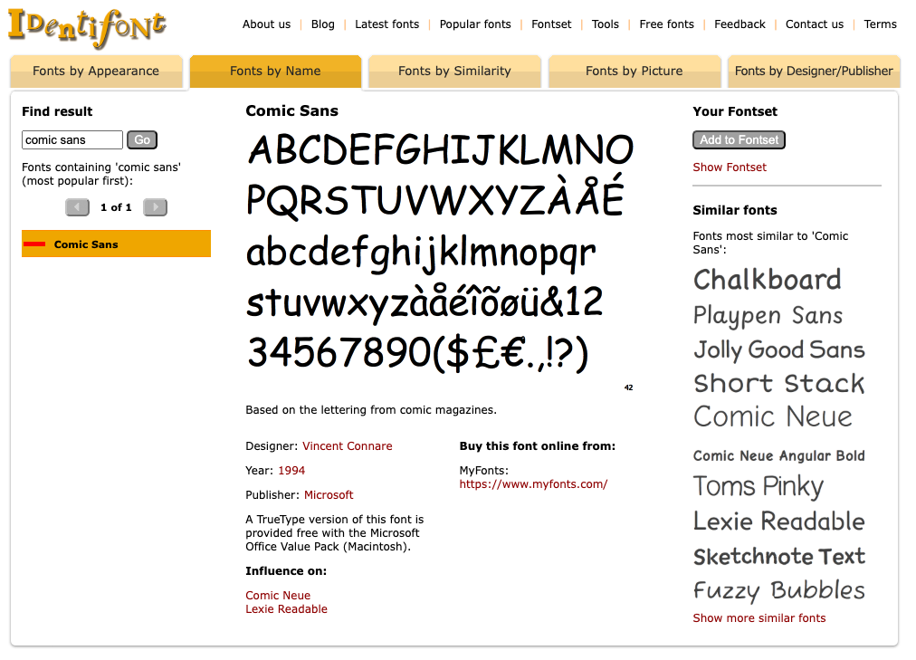Select the Fonts by Name tab
This screenshot has width=916, height=660.
click(x=275, y=72)
